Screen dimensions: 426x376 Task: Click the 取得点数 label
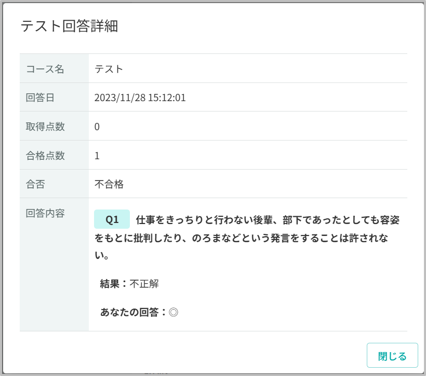(45, 127)
